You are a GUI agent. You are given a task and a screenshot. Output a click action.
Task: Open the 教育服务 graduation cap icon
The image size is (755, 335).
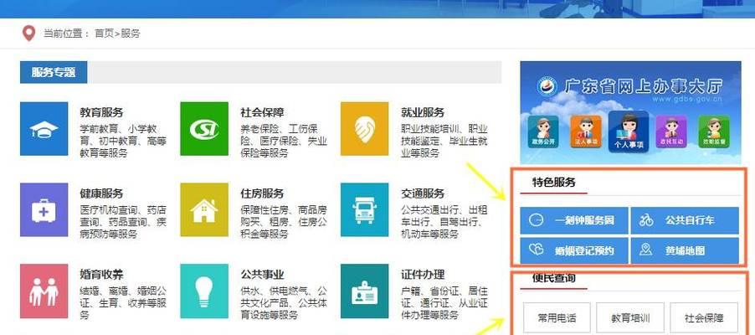44,129
